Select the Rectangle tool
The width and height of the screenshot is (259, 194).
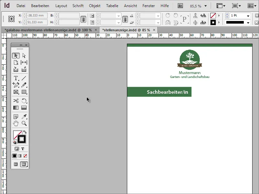click(24, 92)
